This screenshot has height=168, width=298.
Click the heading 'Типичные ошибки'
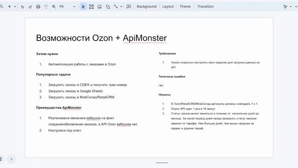click(x=172, y=77)
